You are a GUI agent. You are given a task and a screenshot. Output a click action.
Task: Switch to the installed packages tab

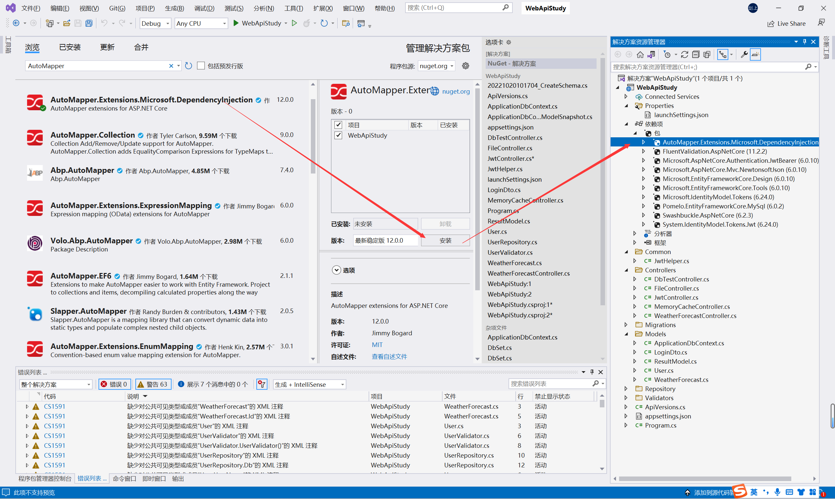point(70,47)
